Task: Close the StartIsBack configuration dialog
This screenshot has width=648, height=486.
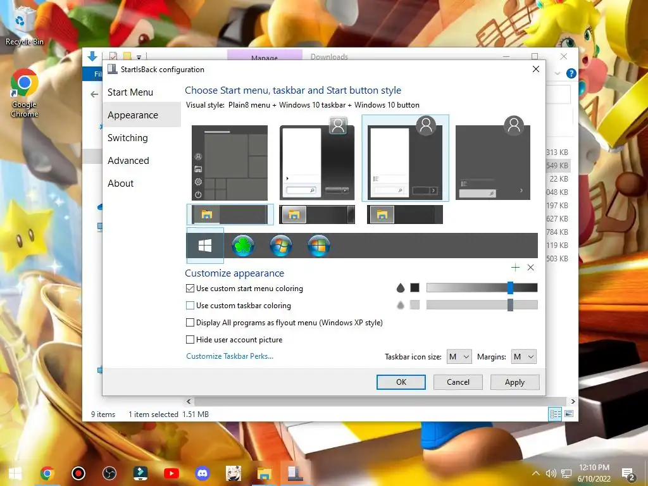Action: (535, 69)
